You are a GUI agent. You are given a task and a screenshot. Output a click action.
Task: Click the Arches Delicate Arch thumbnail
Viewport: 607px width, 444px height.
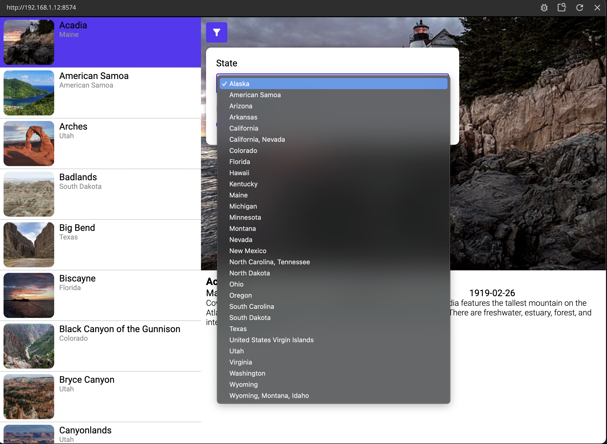point(29,144)
